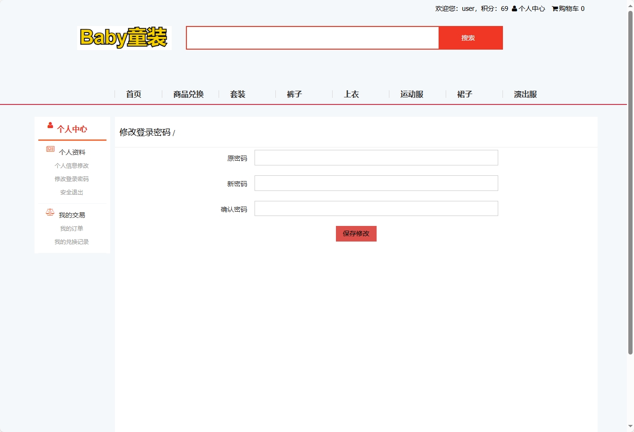This screenshot has width=634, height=432.
Task: Click the 原密码 password input field
Action: (x=376, y=157)
